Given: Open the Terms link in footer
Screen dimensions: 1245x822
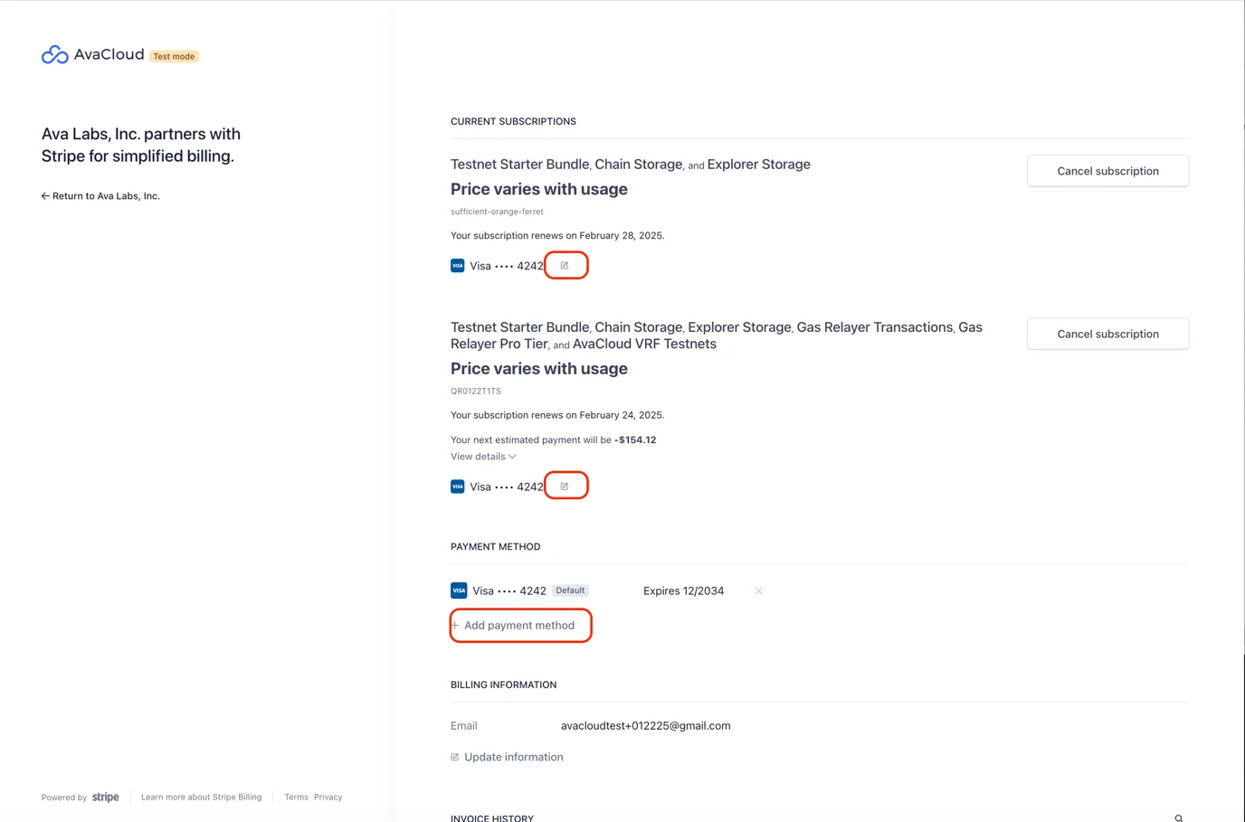Looking at the screenshot, I should (x=296, y=798).
